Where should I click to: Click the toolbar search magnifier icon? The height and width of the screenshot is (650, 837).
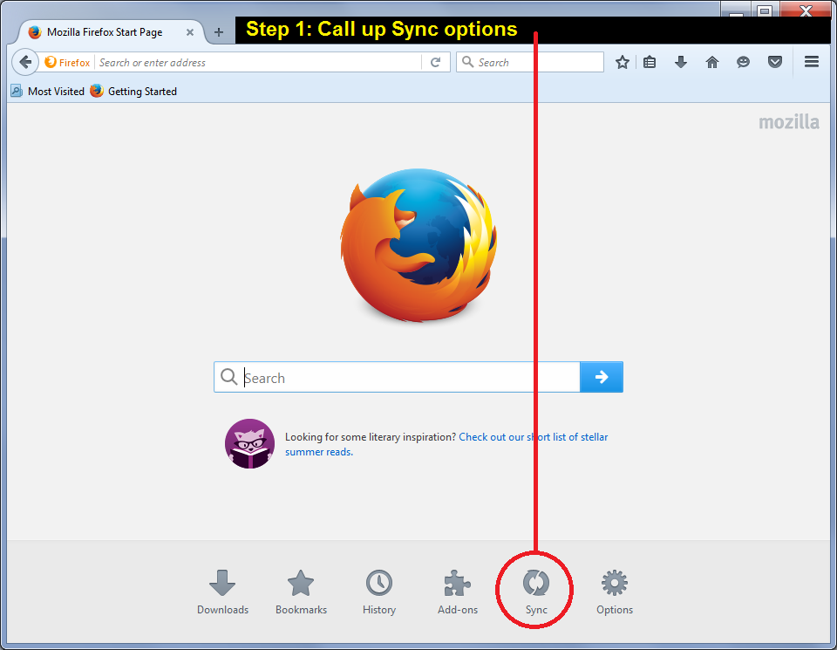coord(467,62)
